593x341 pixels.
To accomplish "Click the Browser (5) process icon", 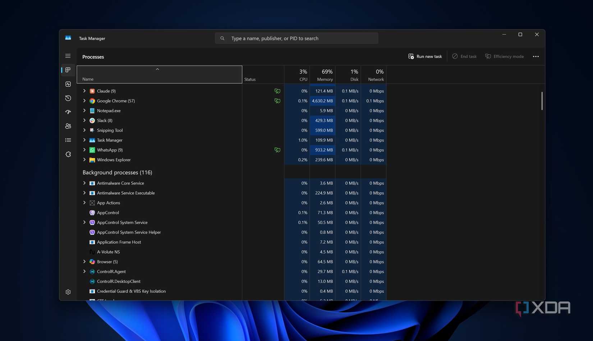I will pos(92,262).
